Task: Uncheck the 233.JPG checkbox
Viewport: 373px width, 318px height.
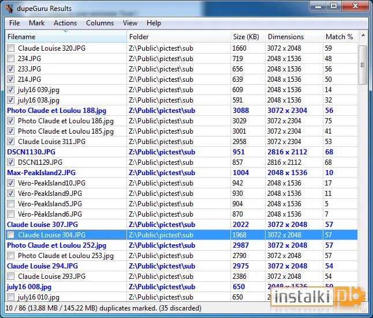Action: click(10, 69)
